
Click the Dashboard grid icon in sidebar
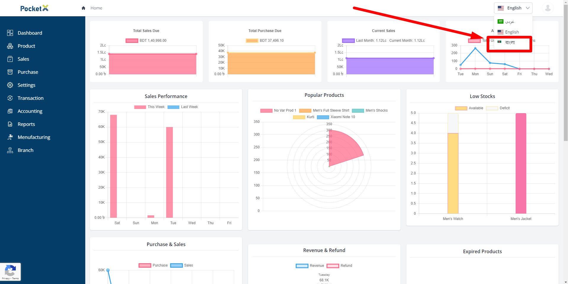[x=10, y=33]
